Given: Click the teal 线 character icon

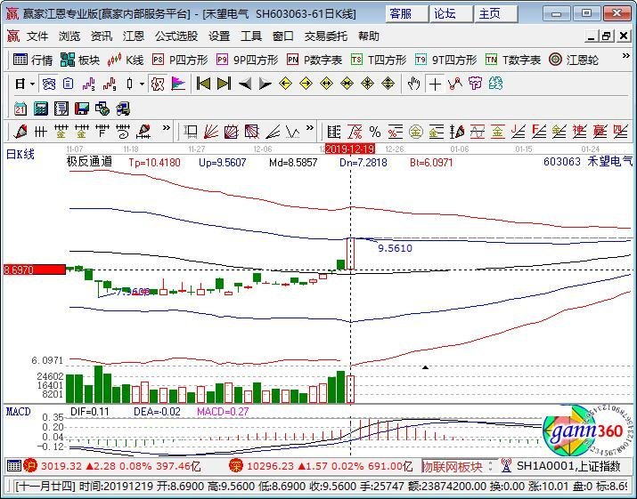Looking at the screenshot, I should (x=496, y=84).
